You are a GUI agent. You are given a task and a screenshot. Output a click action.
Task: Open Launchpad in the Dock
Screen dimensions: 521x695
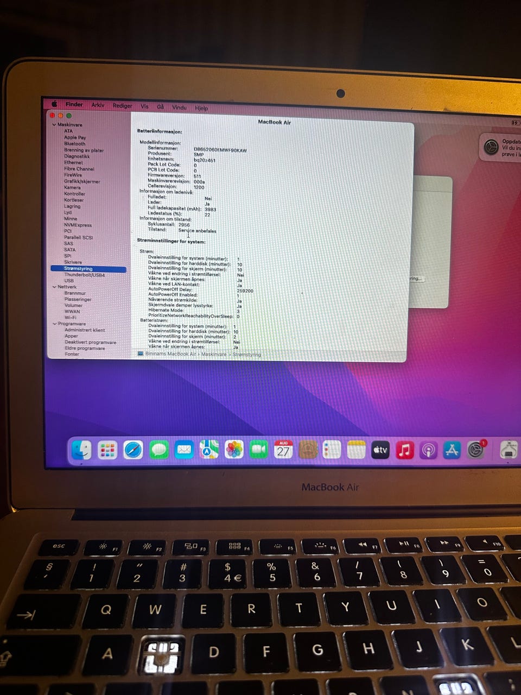[107, 450]
